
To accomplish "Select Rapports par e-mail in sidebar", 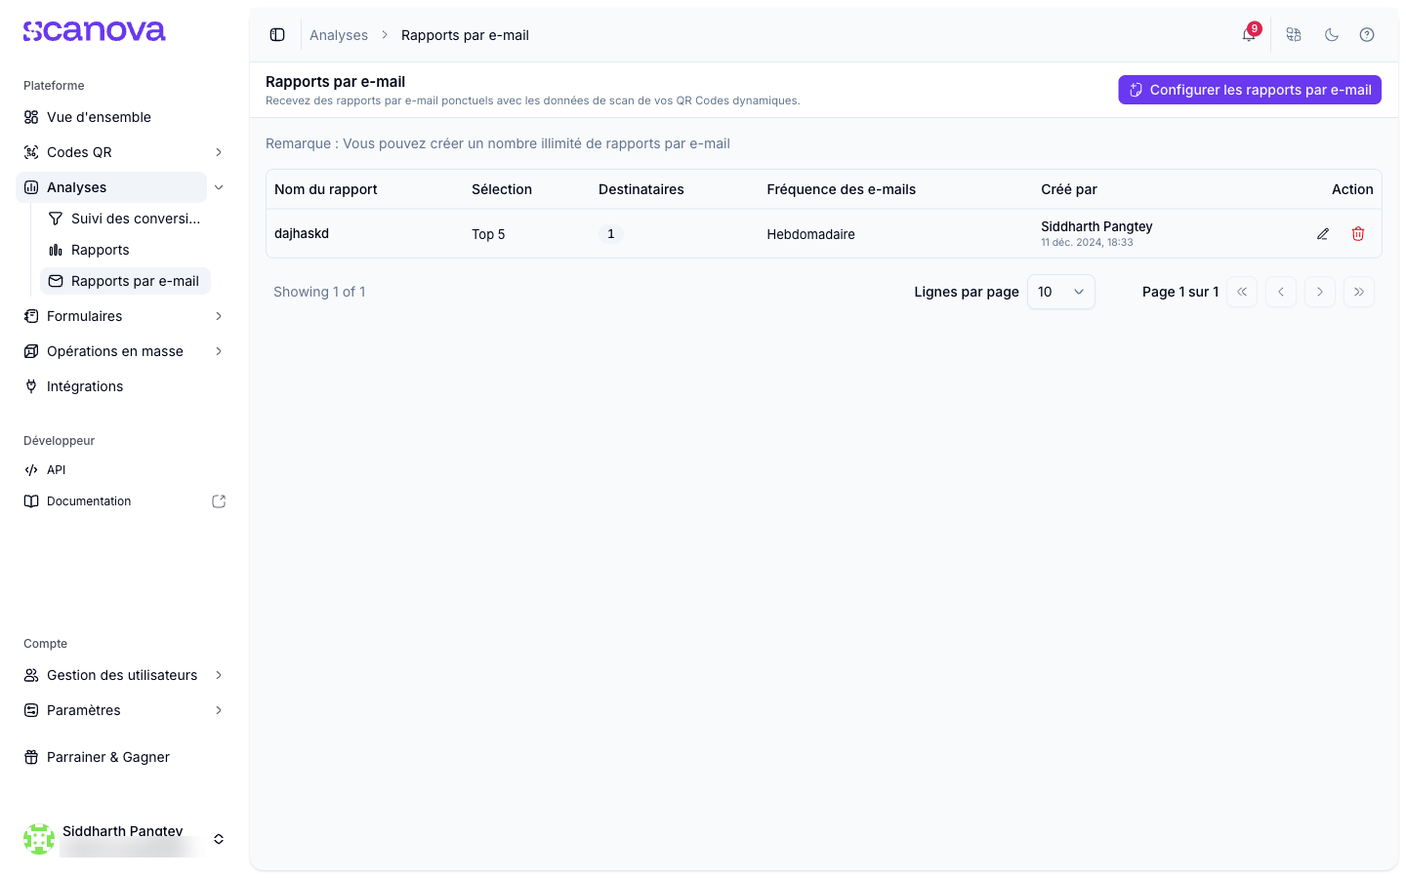I will click(125, 281).
